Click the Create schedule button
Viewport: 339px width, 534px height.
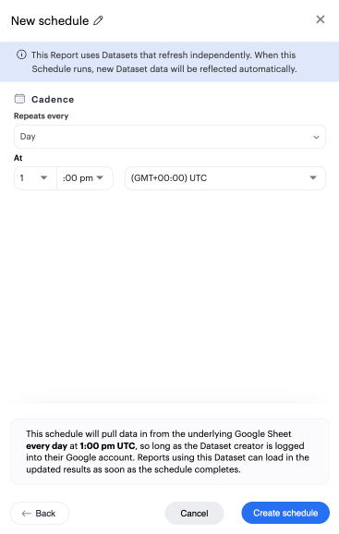(285, 513)
